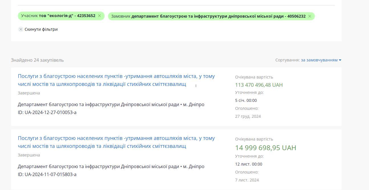369x190 pixels.
Task: Click ID UA-2024-12-27-010053-a
Action: click(x=47, y=112)
